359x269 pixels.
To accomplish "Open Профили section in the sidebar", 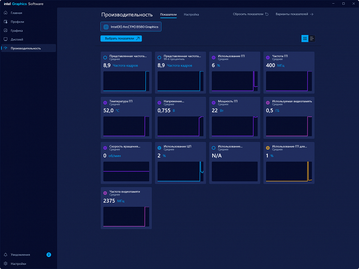I will [6, 22].
